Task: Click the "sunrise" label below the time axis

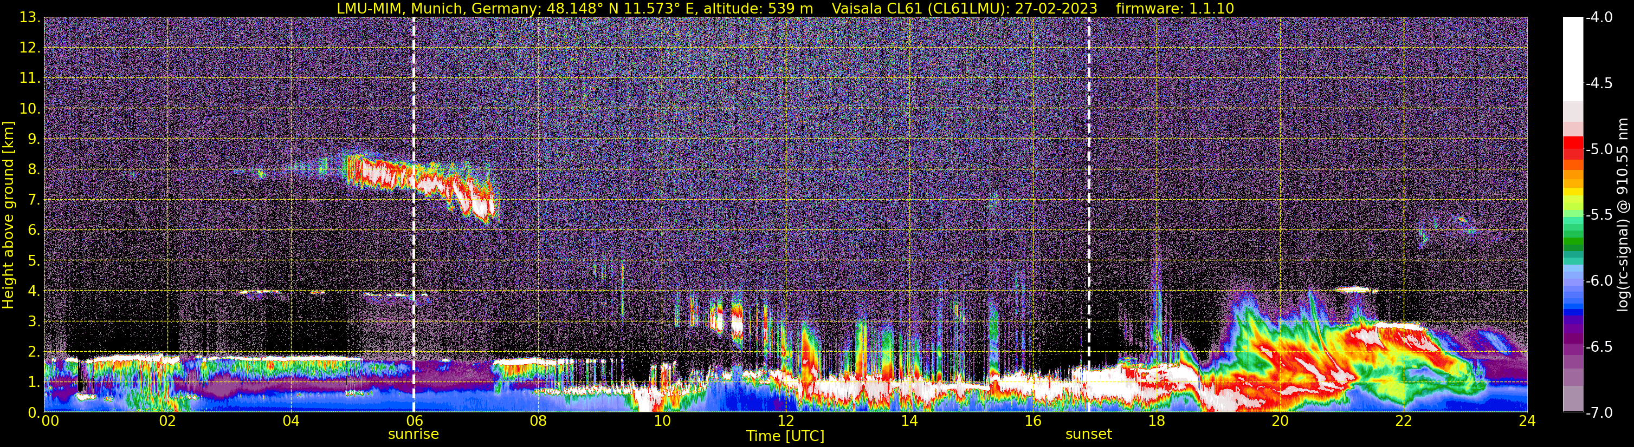Action: point(414,435)
